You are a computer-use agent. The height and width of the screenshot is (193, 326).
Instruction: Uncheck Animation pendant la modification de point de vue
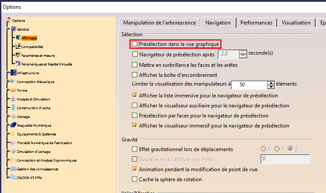pos(135,169)
